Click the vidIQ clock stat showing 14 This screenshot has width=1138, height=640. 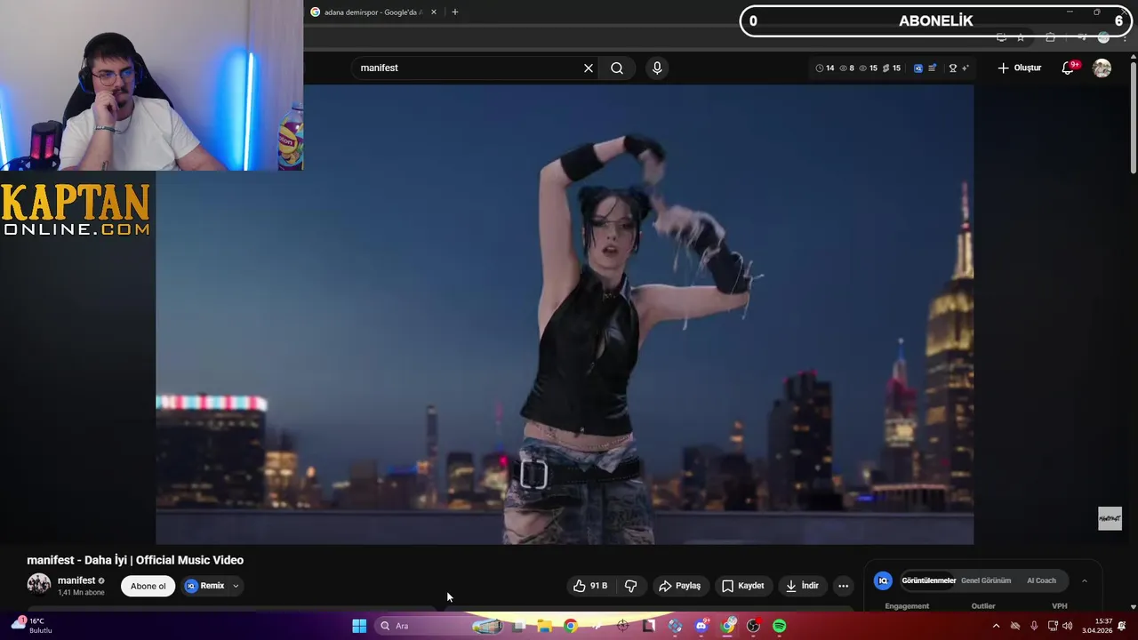click(x=825, y=68)
